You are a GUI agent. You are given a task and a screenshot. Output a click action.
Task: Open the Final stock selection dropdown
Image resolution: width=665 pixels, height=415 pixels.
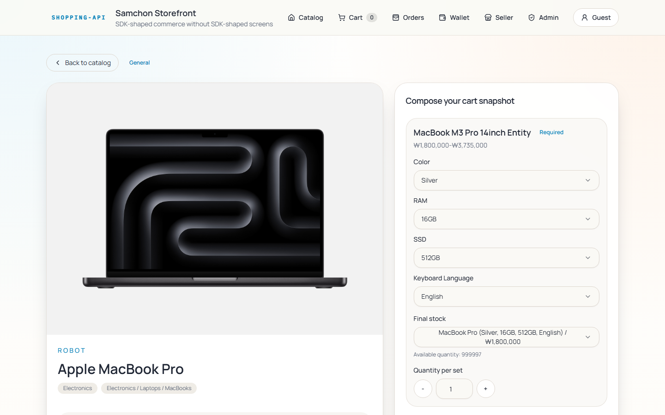pos(506,337)
